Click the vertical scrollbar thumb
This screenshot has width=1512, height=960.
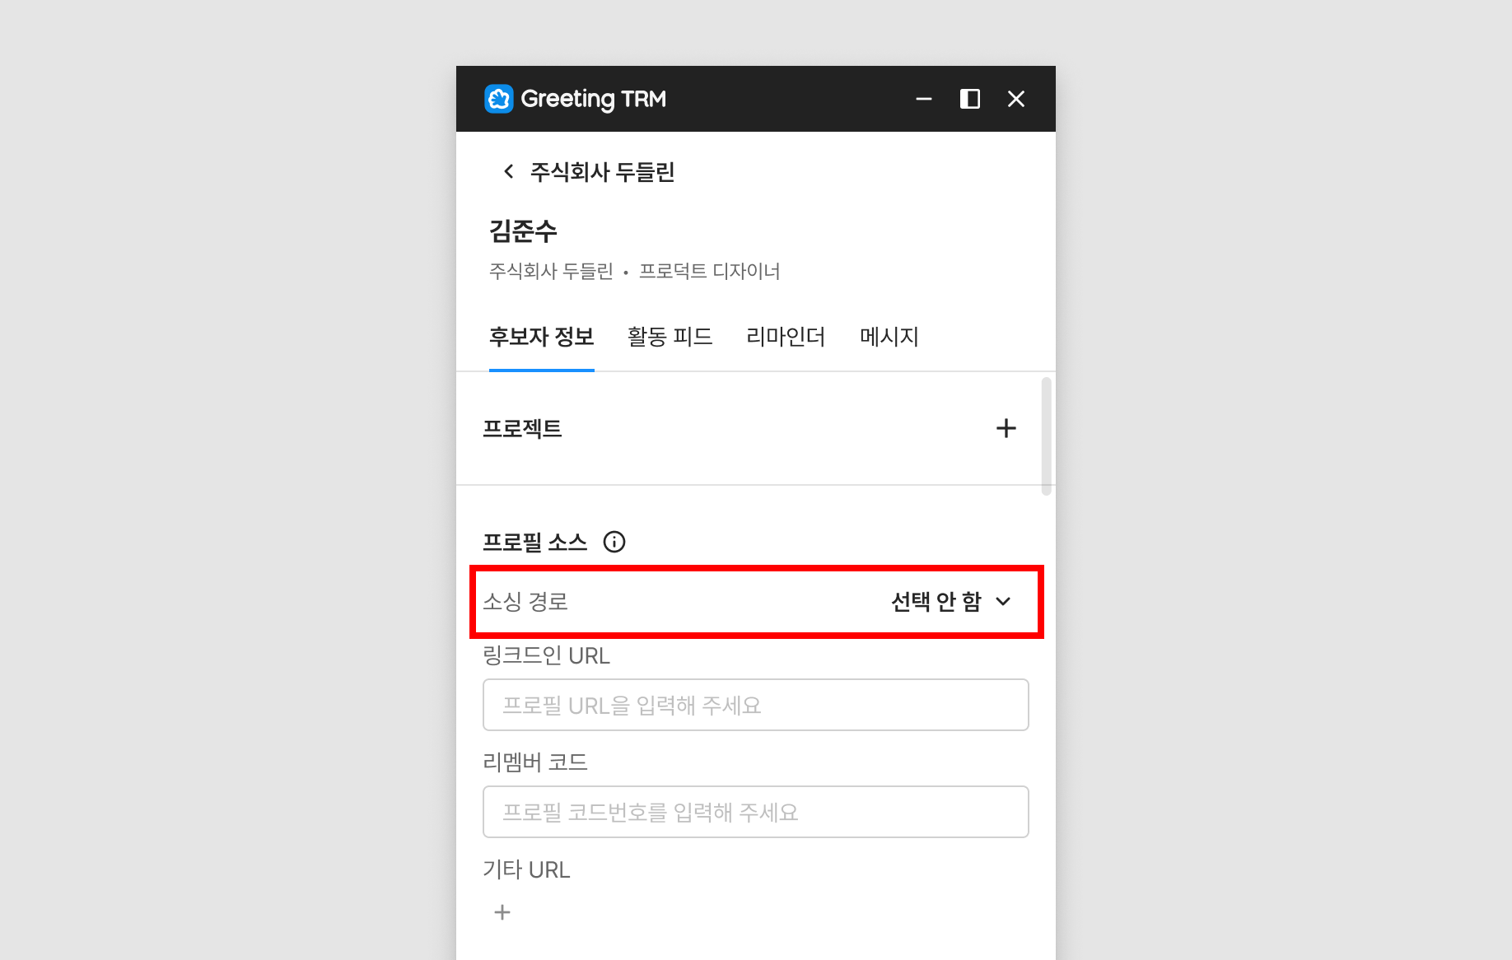[x=1047, y=436]
